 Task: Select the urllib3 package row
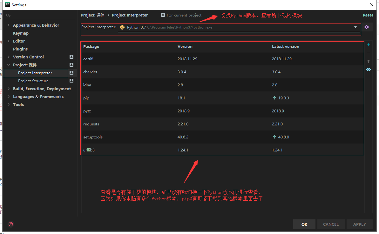(222, 150)
